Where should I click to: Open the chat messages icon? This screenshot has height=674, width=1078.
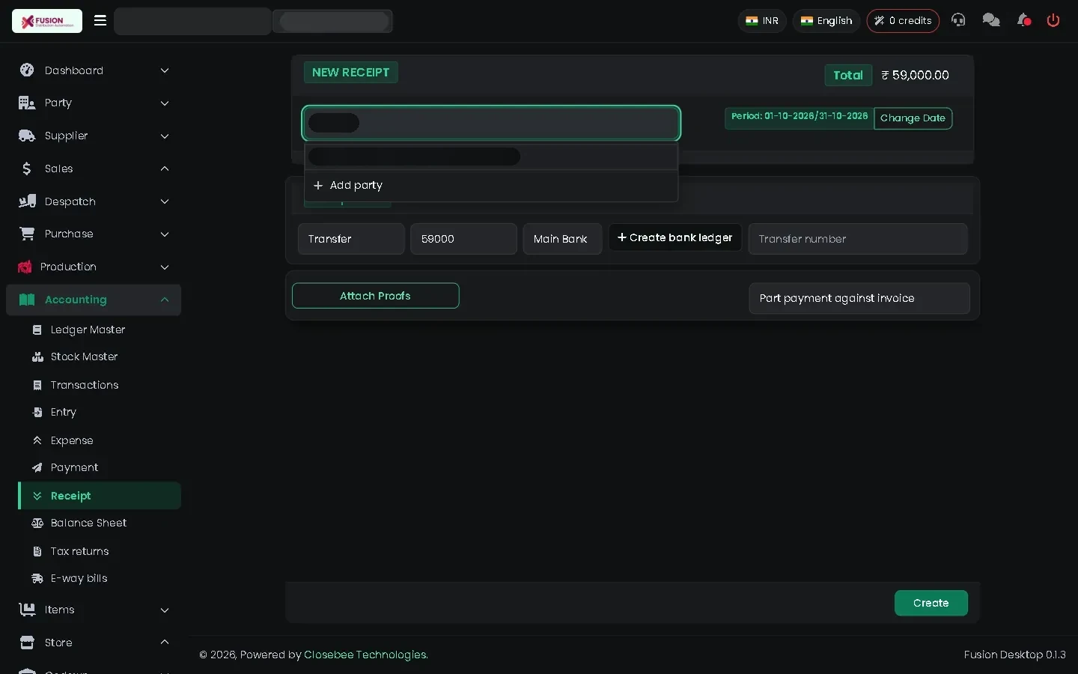991,20
